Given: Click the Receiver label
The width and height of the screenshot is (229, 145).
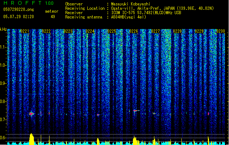Looking at the screenshot, I should 74,13.
